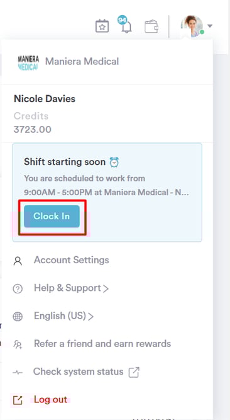Click the Clock In button

tap(52, 216)
